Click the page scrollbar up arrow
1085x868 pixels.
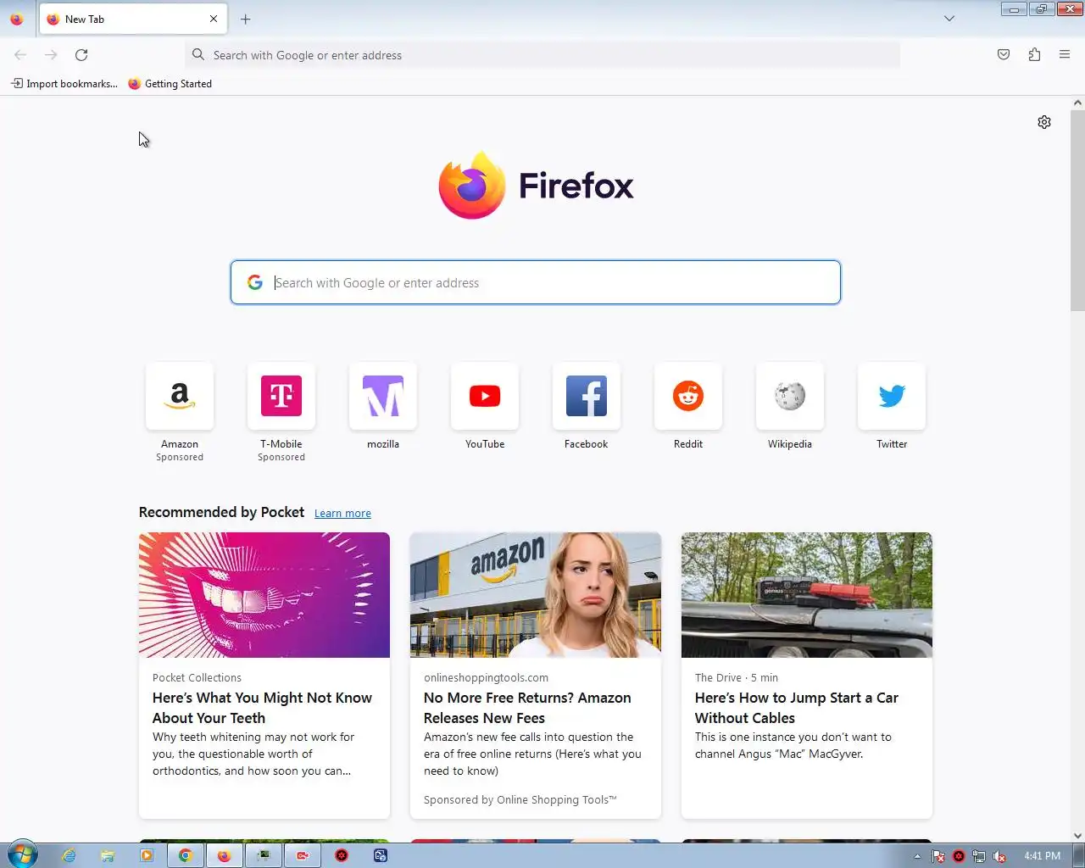tap(1077, 103)
